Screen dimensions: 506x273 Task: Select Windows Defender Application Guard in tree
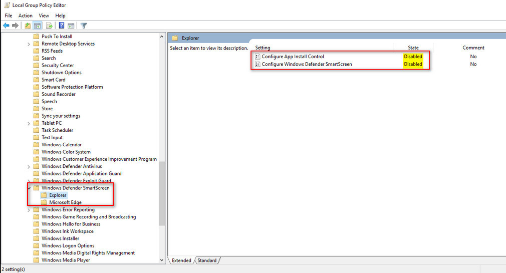[x=82, y=174]
